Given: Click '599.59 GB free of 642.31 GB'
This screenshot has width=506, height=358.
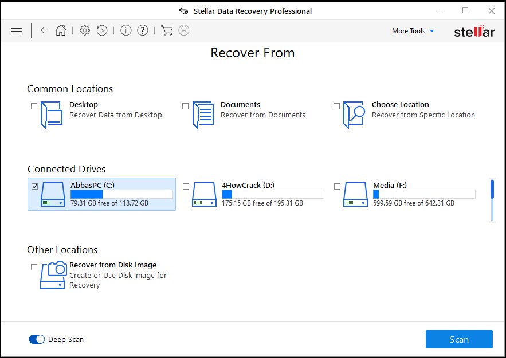Looking at the screenshot, I should 414,203.
